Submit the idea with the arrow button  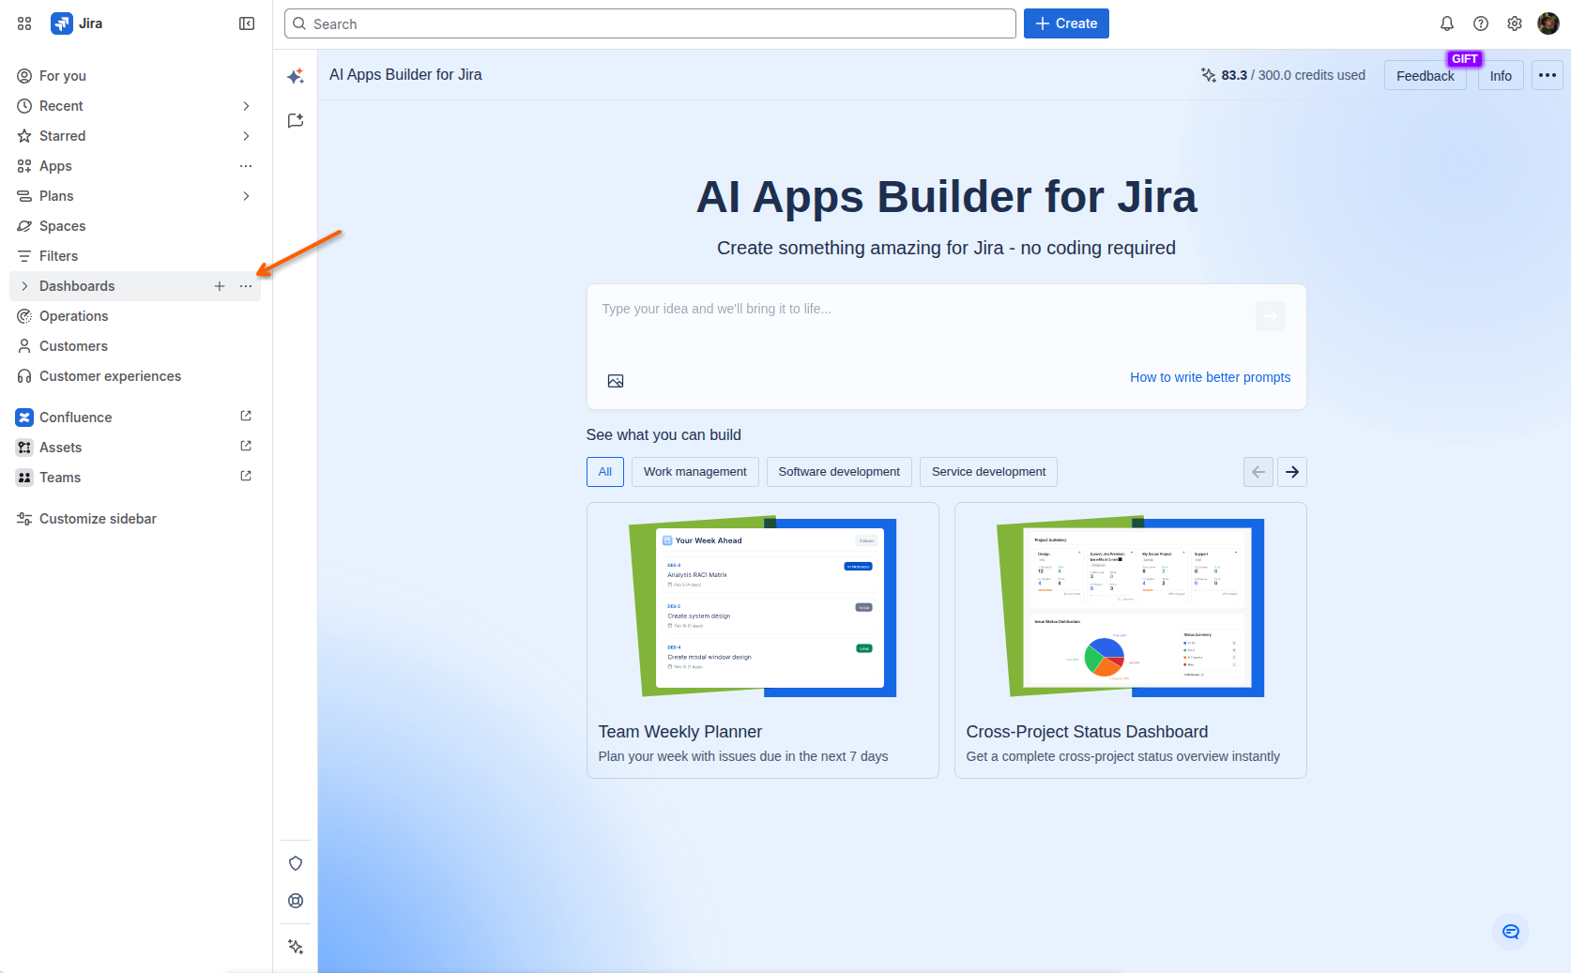click(x=1271, y=316)
